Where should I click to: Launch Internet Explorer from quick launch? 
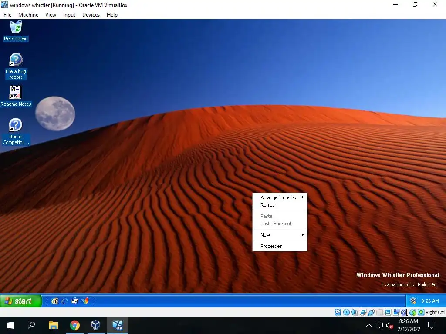(65, 301)
